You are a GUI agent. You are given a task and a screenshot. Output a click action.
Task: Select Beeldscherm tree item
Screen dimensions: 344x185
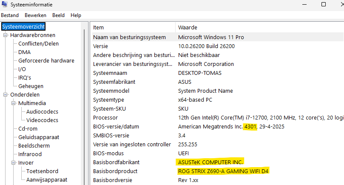(34, 146)
